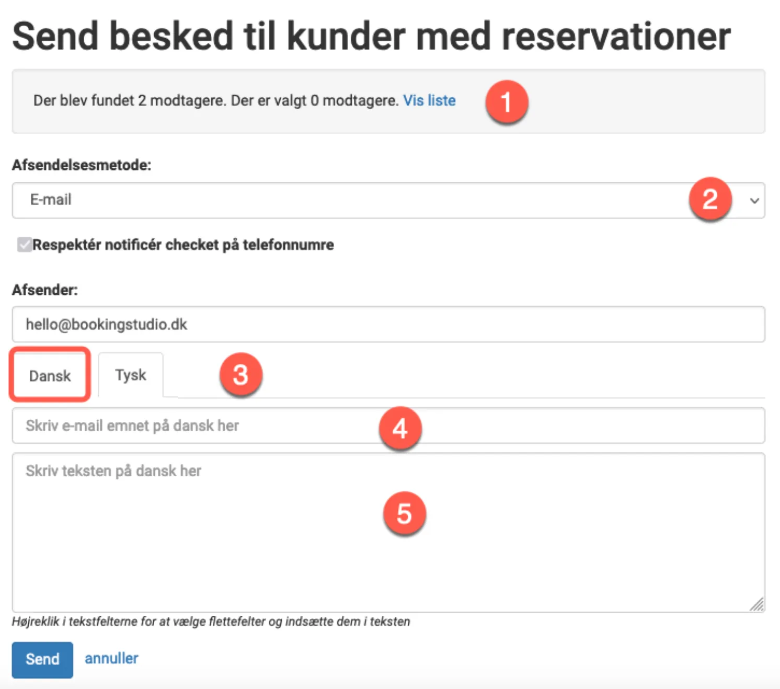The height and width of the screenshot is (689, 780).
Task: Click the Afsendelsesmetode field label
Action: 82,165
